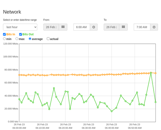
Task: Click the 'Select or enter date/time range' label
Action: 20,20
